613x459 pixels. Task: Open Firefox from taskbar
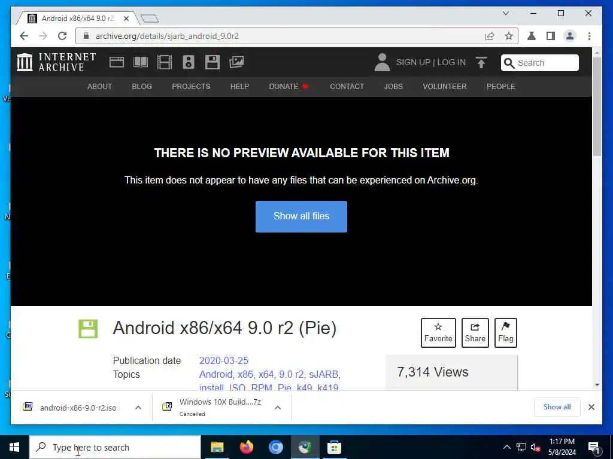246,447
